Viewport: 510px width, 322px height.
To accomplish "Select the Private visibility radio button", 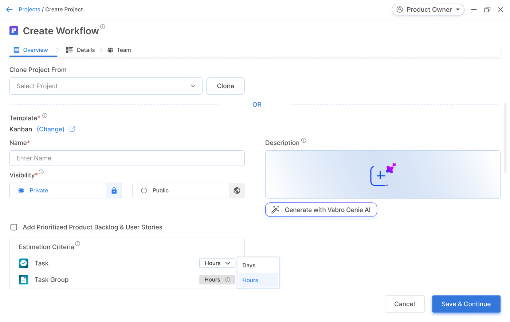I will tap(21, 191).
